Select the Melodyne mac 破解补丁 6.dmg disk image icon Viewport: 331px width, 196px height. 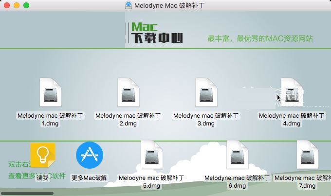238,155
